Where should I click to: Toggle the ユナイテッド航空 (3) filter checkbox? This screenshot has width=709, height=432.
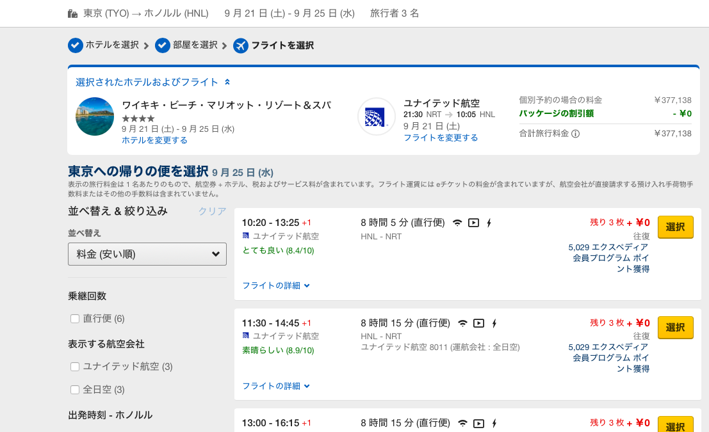point(75,367)
